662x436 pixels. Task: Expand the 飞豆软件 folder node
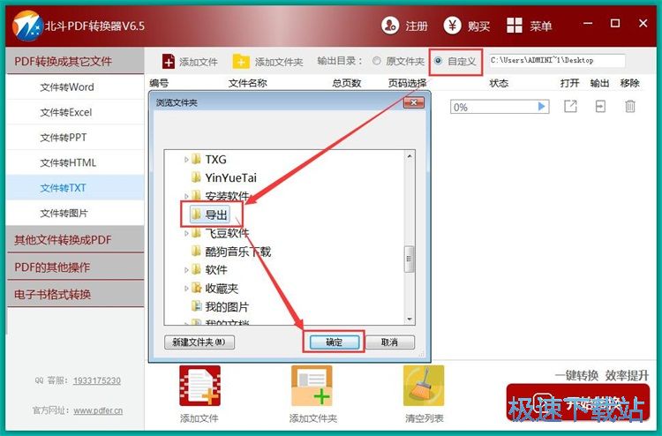point(186,233)
